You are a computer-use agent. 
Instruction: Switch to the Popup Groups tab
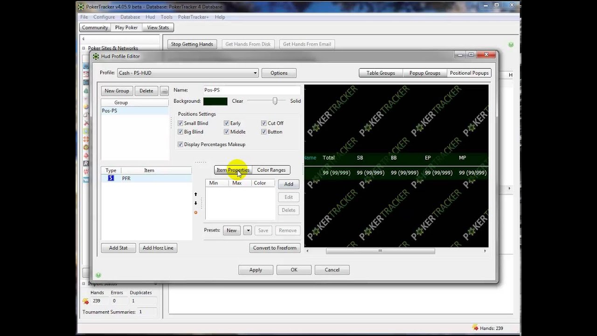425,73
